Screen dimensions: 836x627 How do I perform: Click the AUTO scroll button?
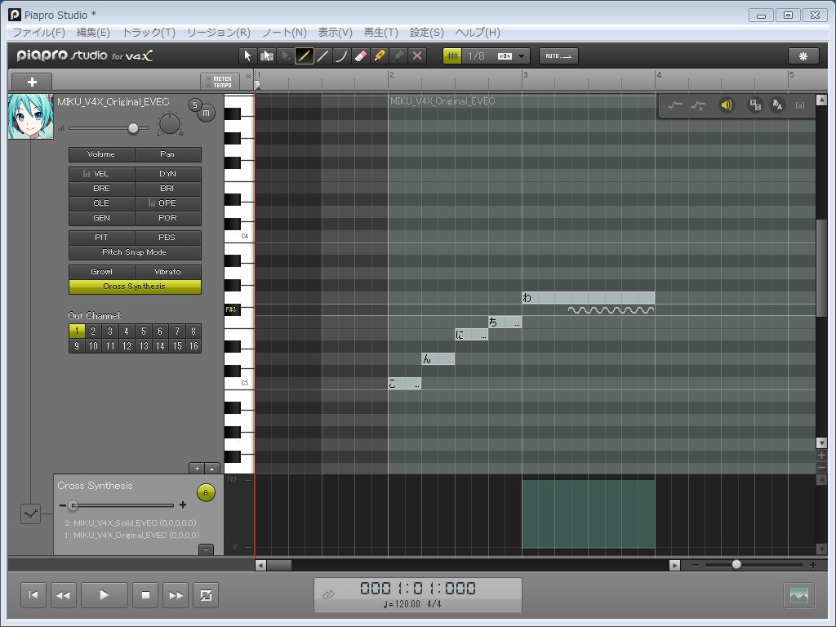click(558, 56)
